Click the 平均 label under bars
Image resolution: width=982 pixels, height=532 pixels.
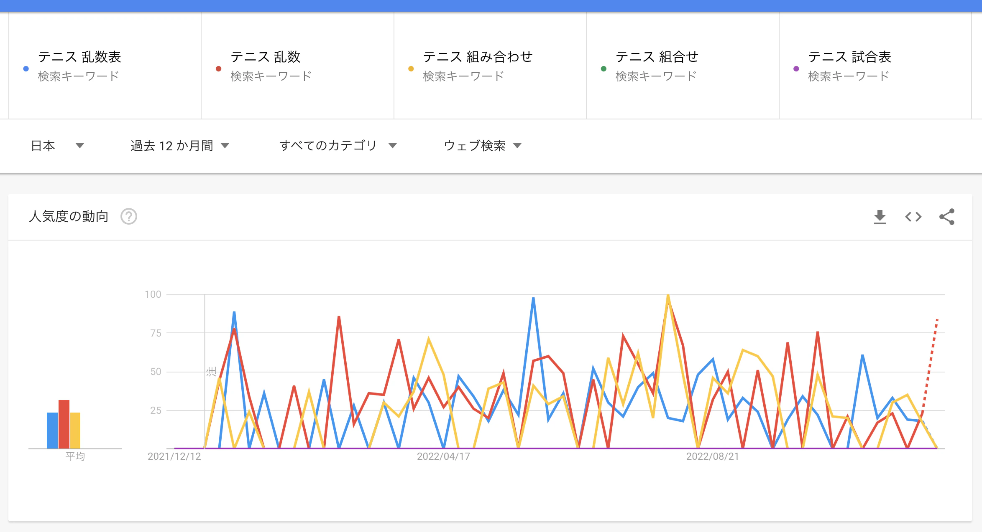point(75,456)
